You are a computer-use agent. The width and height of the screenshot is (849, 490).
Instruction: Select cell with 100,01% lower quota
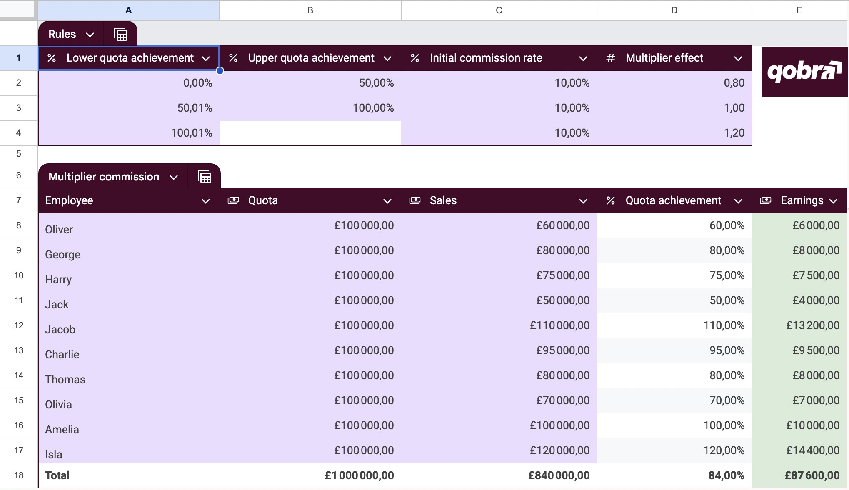click(x=129, y=133)
